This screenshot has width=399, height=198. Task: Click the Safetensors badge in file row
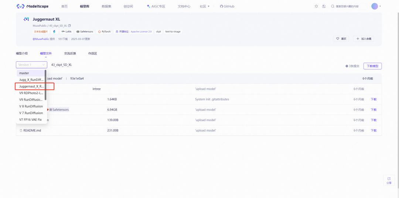tap(59, 110)
